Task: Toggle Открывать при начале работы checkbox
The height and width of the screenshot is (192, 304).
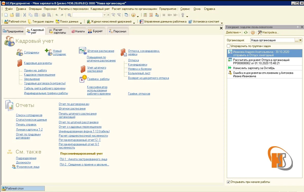Action: pyautogui.click(x=229, y=182)
